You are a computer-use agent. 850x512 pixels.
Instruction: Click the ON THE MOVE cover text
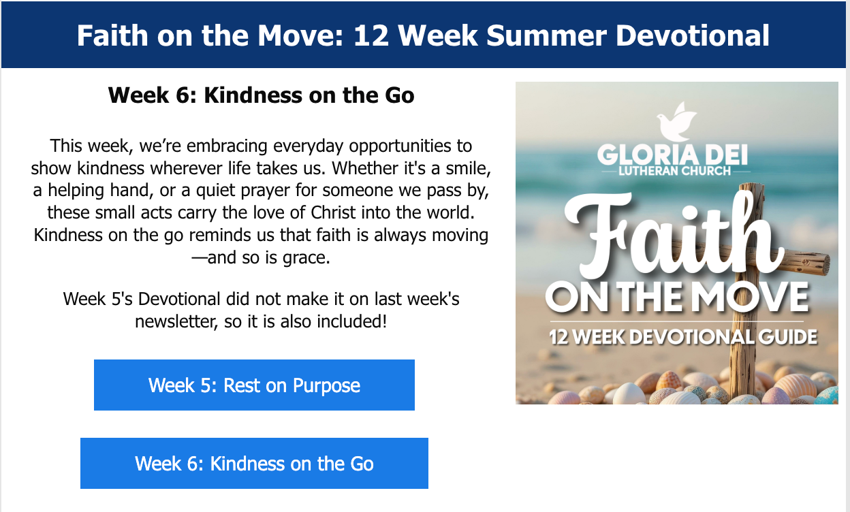[676, 296]
